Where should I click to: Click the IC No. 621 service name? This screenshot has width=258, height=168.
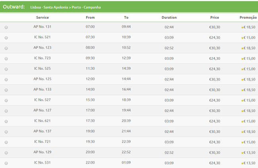pos(42,121)
